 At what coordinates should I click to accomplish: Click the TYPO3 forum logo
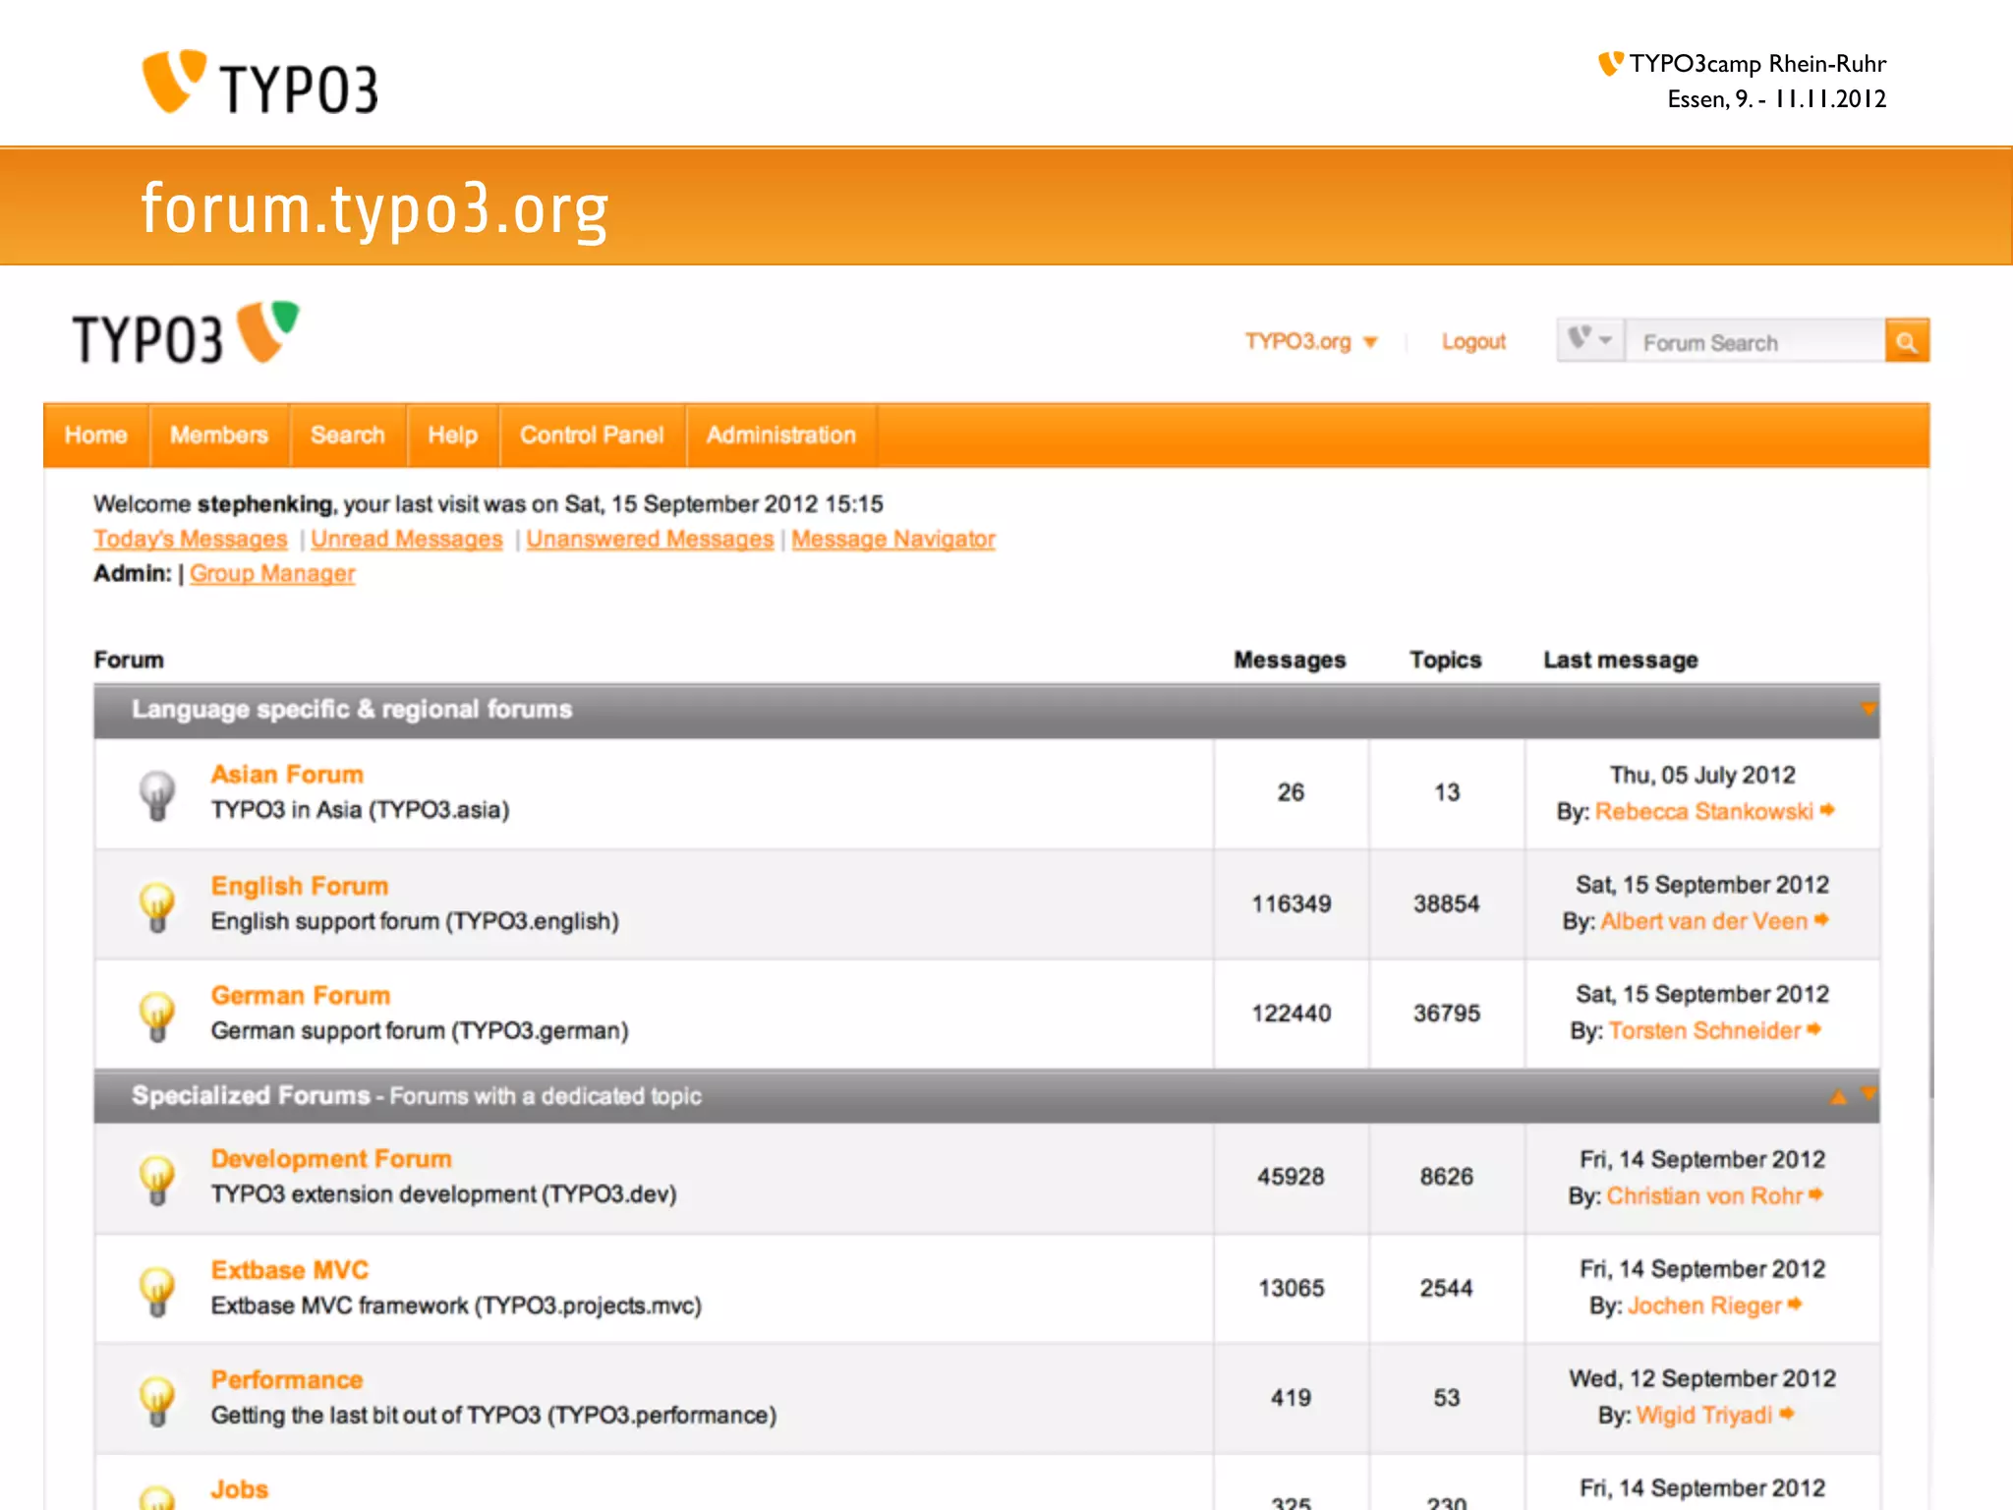pyautogui.click(x=185, y=335)
